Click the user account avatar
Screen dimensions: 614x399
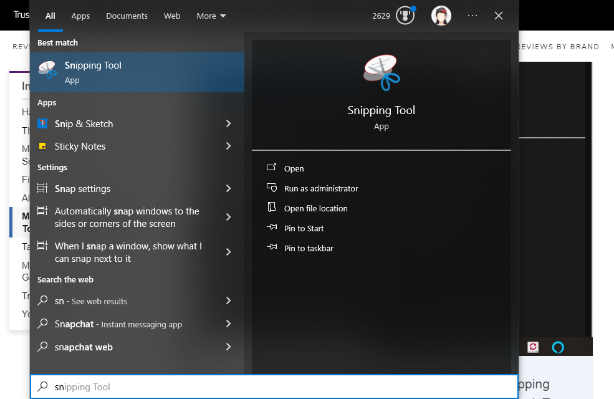click(x=441, y=16)
